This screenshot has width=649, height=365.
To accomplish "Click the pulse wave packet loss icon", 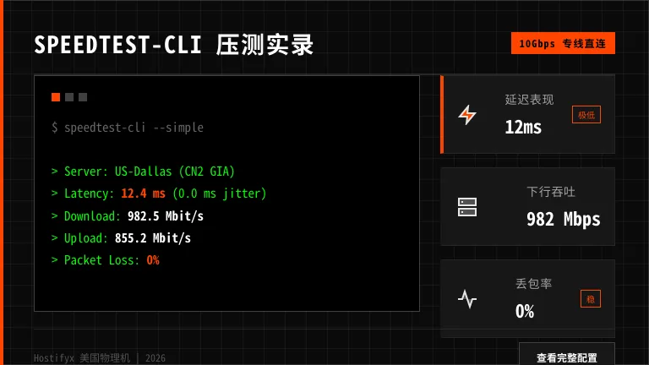I will coord(467,299).
